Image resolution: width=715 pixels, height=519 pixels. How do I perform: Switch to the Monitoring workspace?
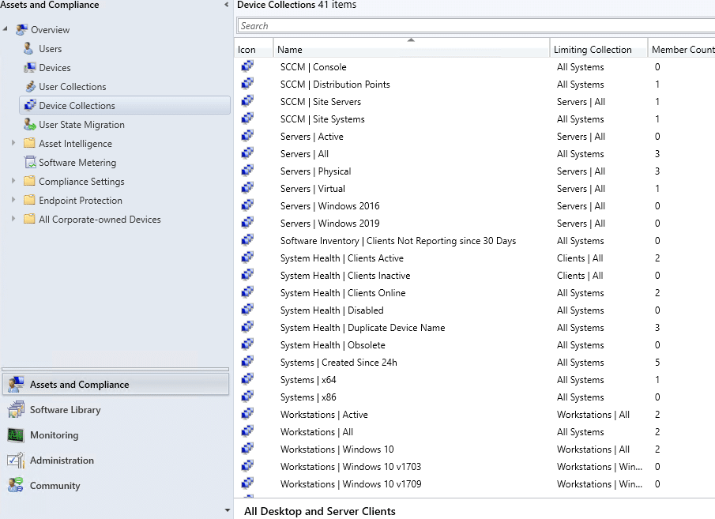pos(17,434)
